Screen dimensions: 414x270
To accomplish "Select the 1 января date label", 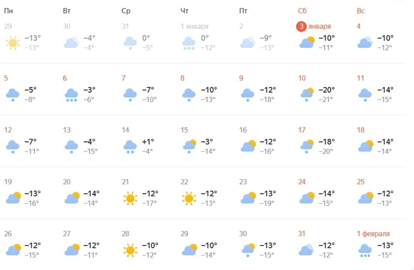I will click(194, 26).
